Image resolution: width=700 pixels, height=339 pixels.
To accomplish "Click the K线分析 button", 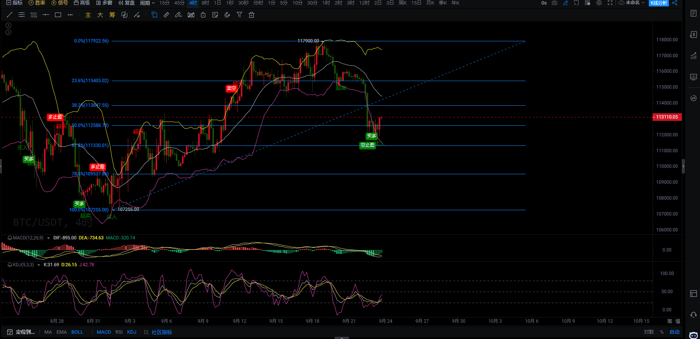I will click(659, 3).
